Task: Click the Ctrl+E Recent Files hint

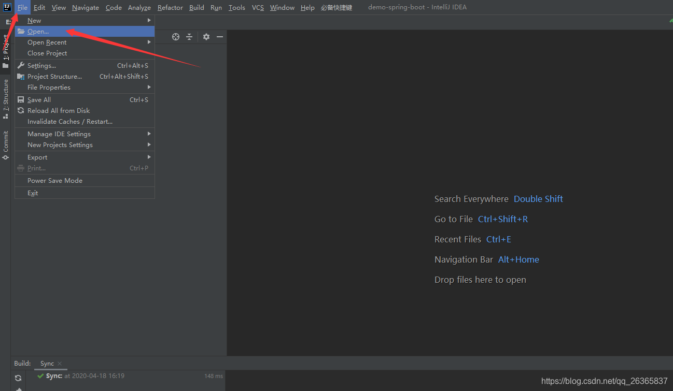Action: click(499, 239)
